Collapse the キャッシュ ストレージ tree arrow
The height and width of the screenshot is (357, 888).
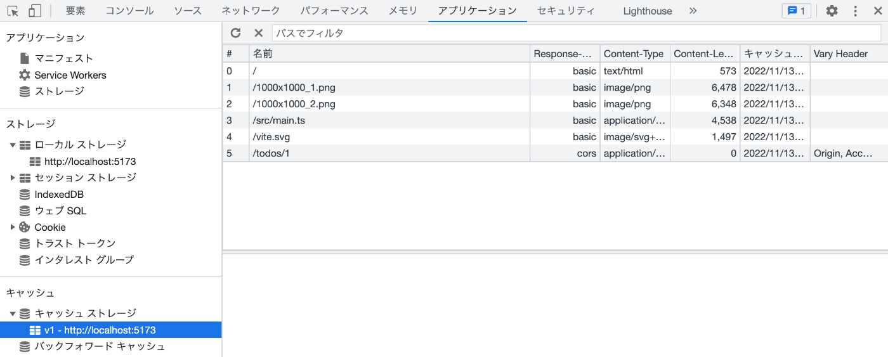13,314
